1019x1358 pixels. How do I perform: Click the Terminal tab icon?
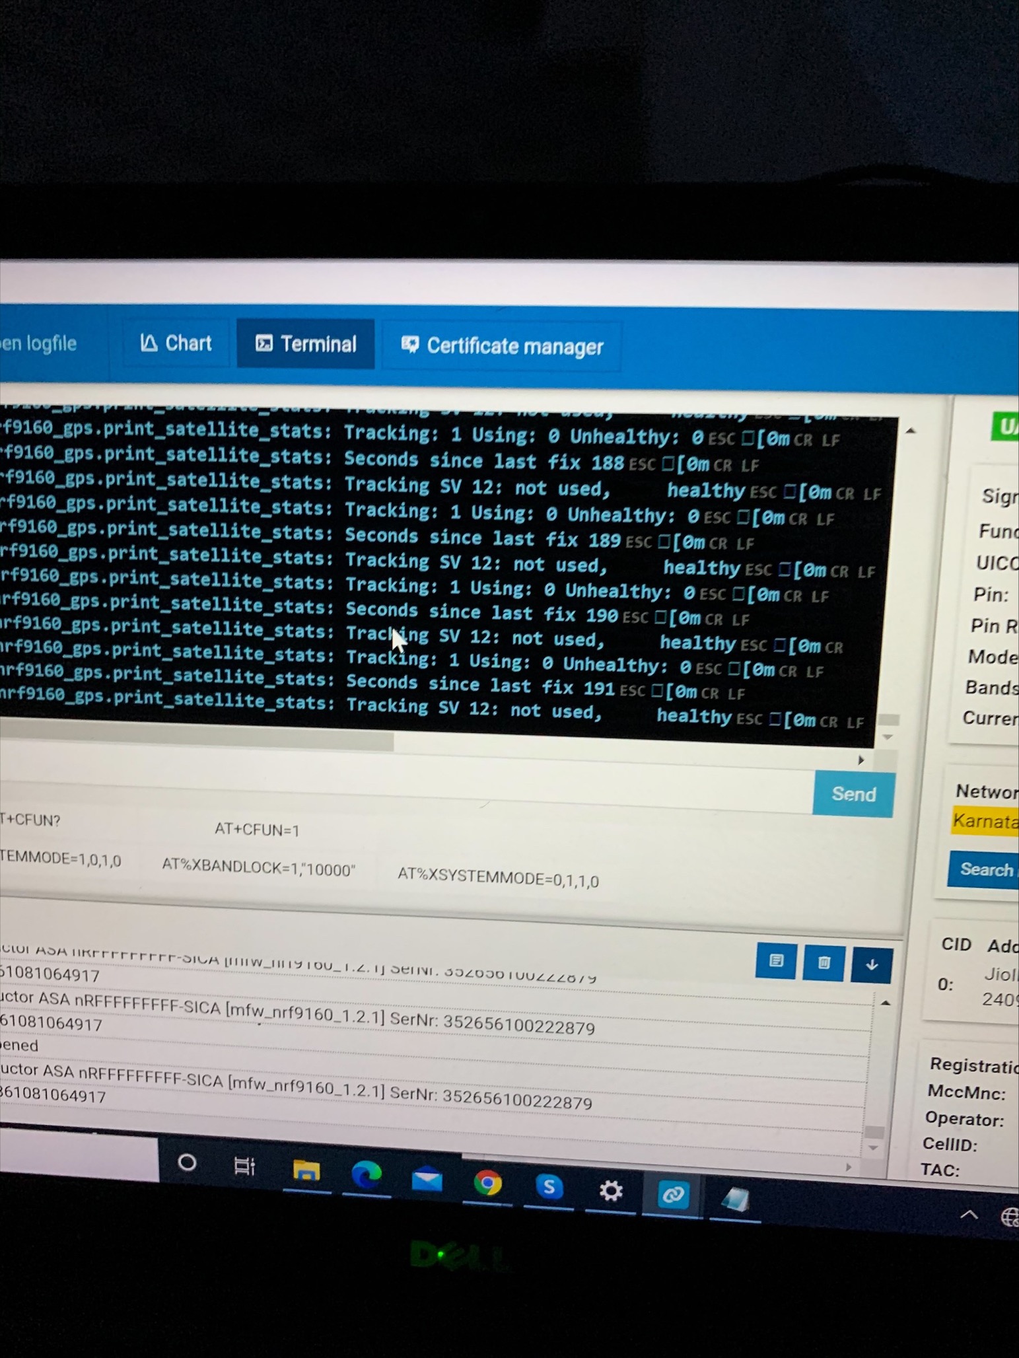(x=264, y=343)
